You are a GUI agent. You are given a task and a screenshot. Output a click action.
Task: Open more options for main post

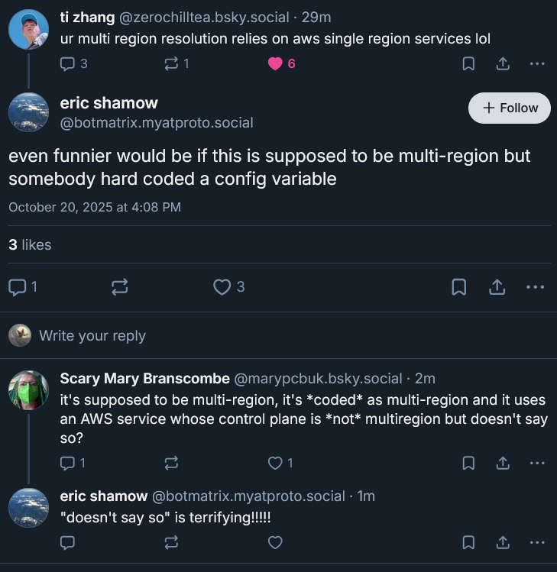(536, 287)
